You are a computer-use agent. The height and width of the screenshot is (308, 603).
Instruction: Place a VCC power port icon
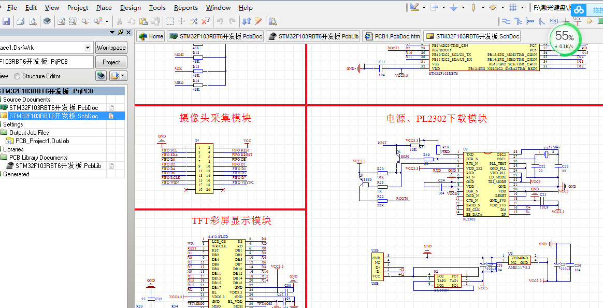[577, 20]
